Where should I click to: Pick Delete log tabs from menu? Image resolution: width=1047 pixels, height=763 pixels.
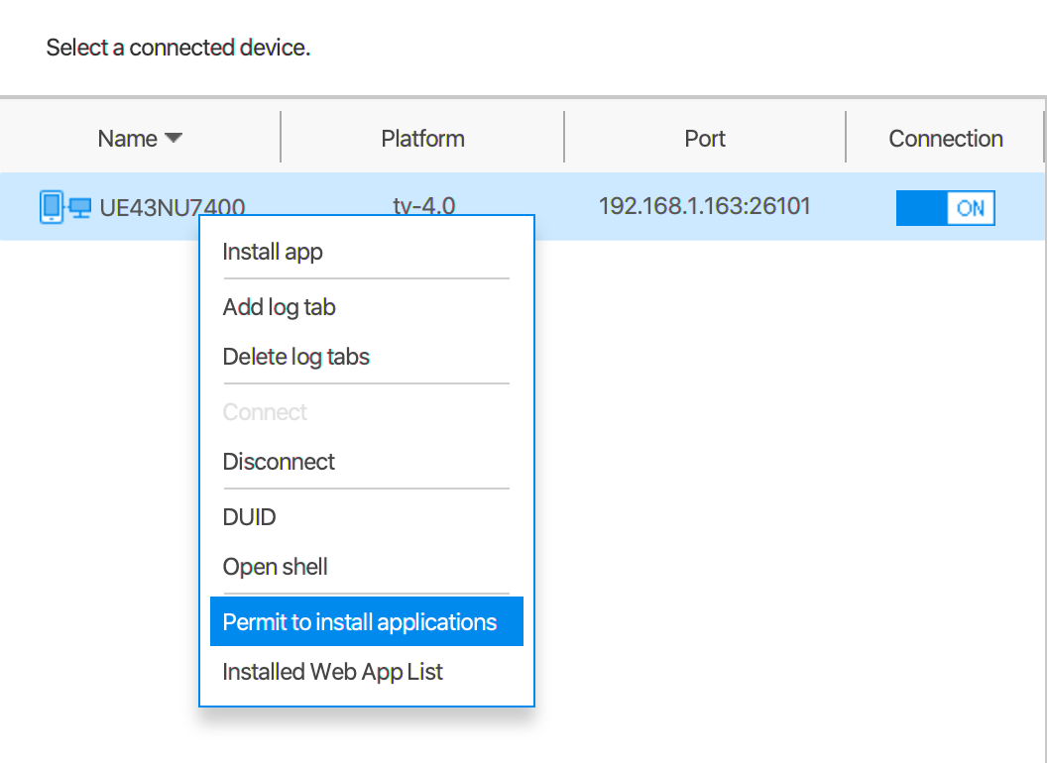click(366, 357)
